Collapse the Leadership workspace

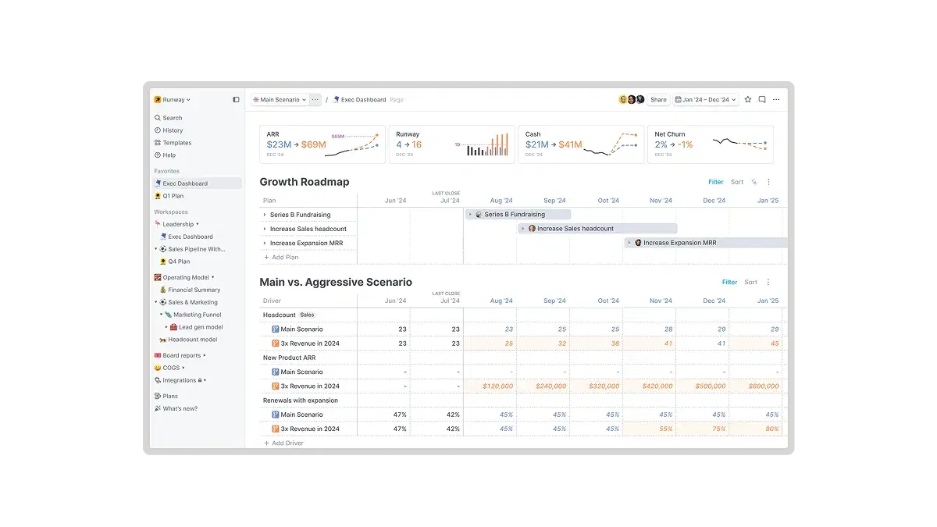(198, 224)
